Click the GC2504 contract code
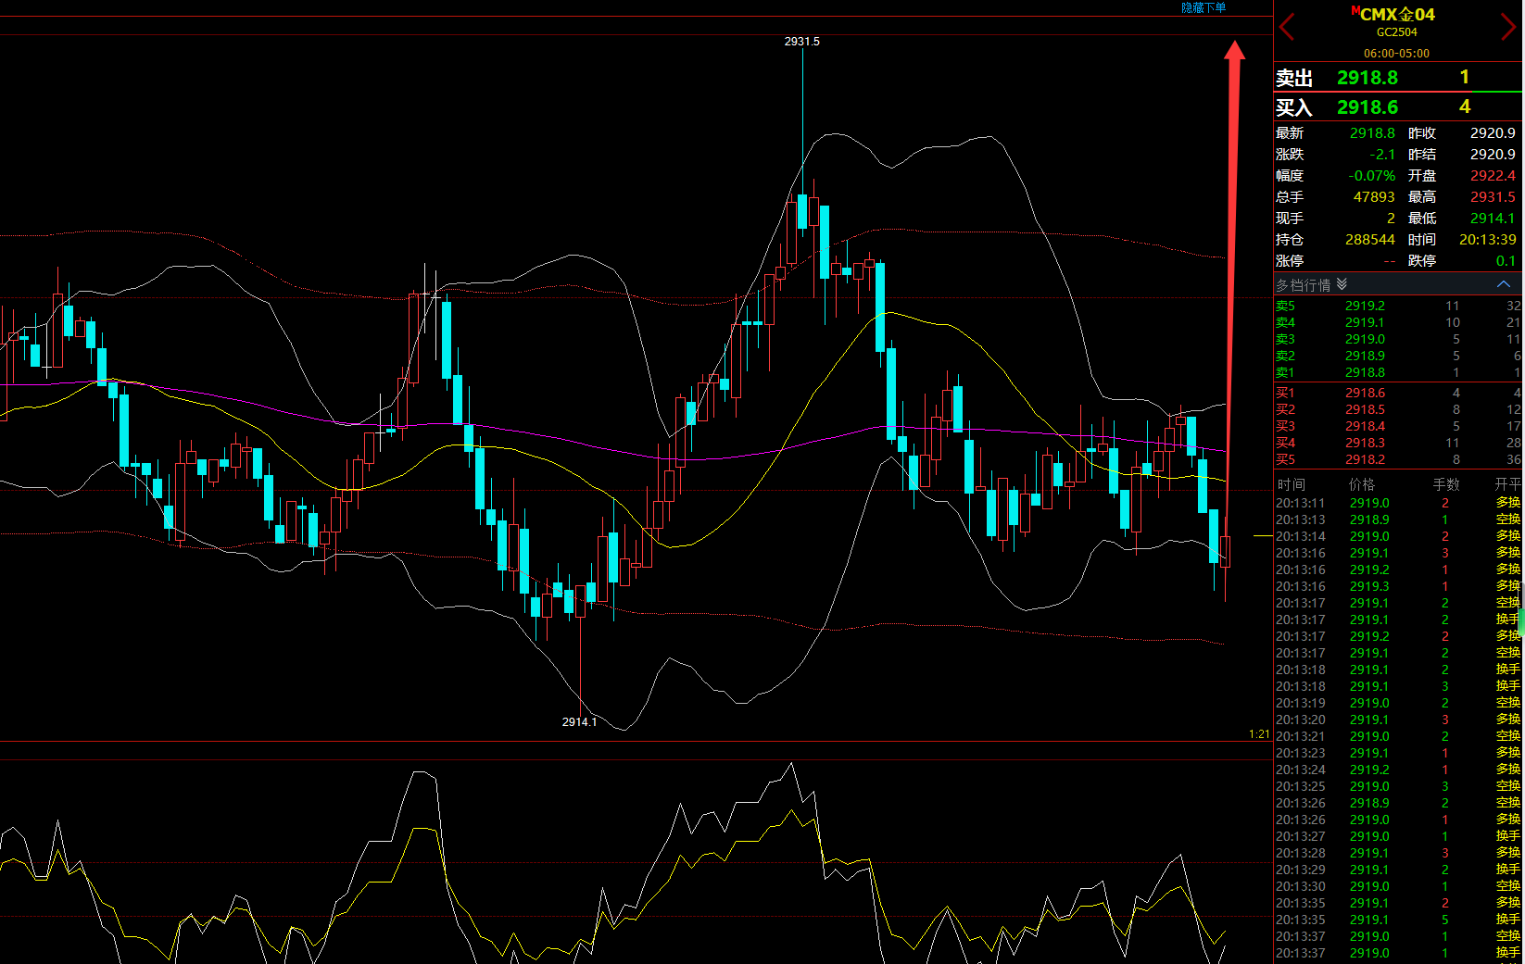1525x964 pixels. click(1396, 32)
